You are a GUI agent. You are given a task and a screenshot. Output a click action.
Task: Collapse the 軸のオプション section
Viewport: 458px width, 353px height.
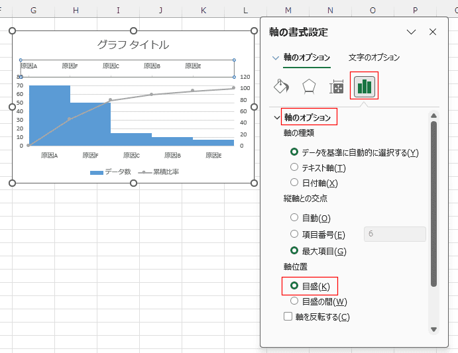pyautogui.click(x=276, y=118)
